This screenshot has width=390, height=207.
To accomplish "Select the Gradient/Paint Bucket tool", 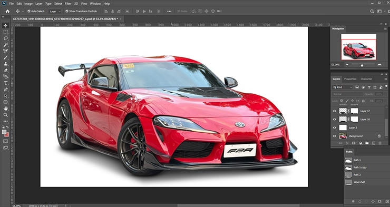I will [5, 76].
